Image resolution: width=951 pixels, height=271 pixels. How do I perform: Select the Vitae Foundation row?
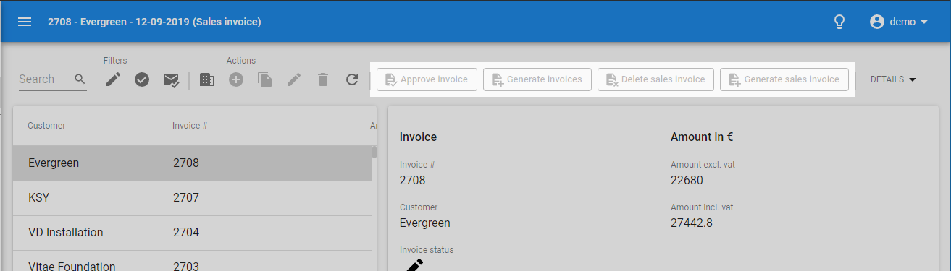(x=193, y=262)
